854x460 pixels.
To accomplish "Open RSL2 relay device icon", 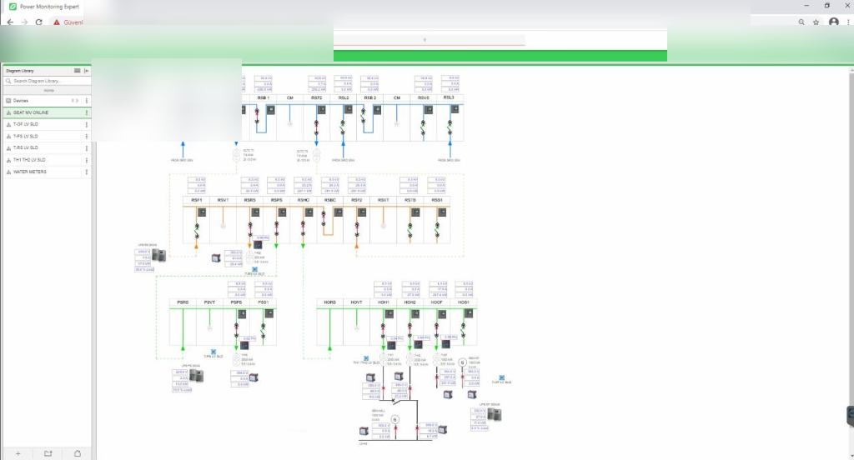I will (349, 110).
